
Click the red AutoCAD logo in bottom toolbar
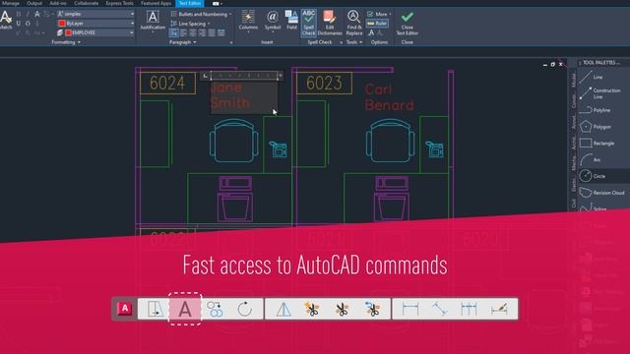[x=125, y=308]
